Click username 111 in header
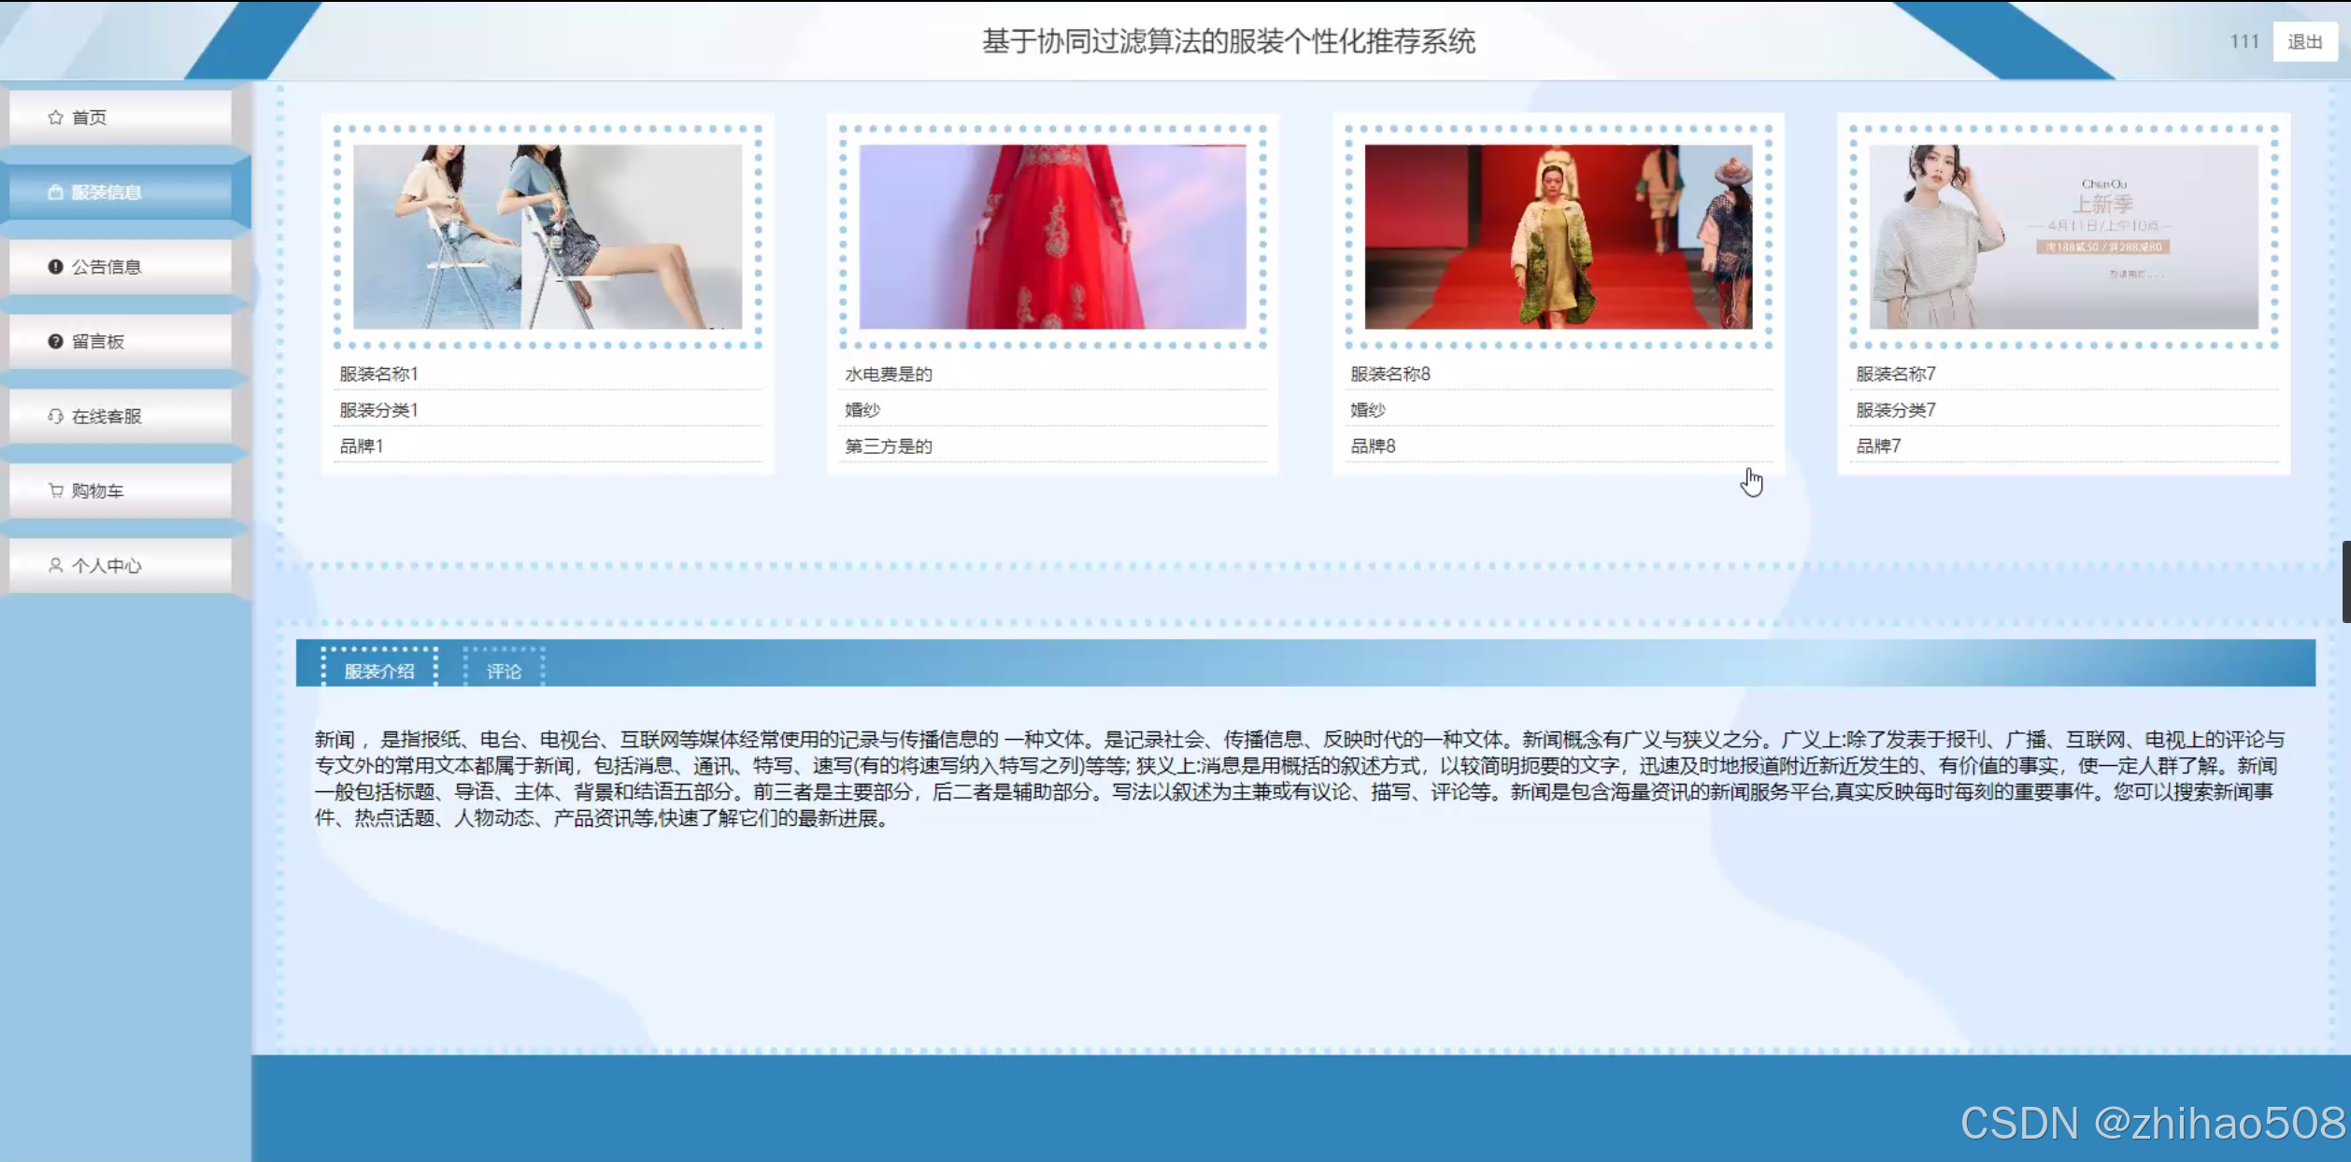 (2244, 42)
